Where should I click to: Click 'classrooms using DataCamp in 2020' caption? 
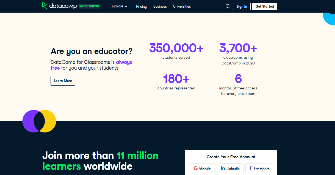click(238, 60)
